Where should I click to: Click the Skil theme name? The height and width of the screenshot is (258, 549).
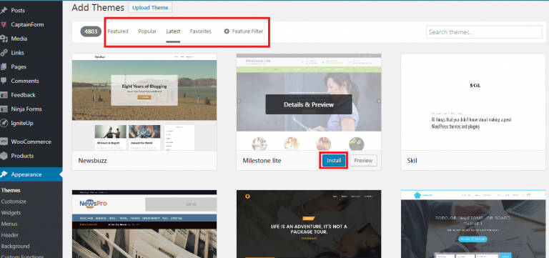[x=412, y=161]
